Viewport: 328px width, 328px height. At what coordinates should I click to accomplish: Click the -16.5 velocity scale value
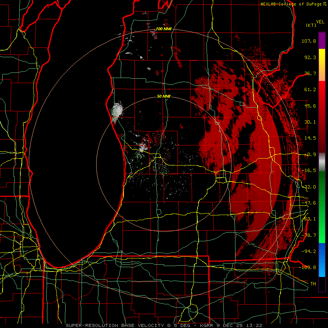point(309,171)
